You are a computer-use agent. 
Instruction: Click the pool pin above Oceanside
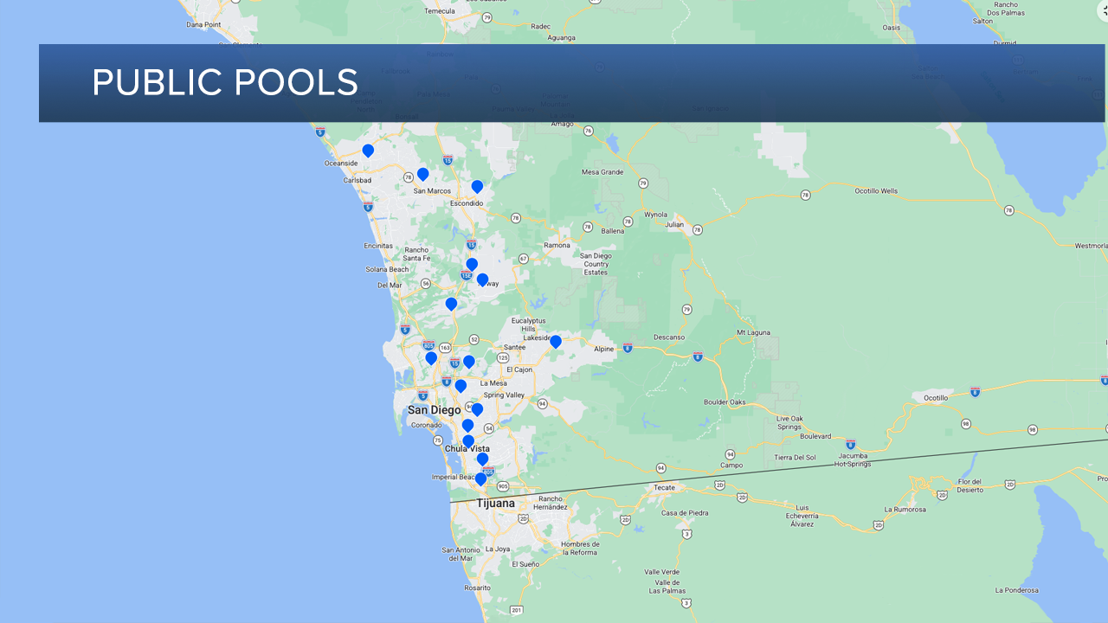pyautogui.click(x=368, y=151)
